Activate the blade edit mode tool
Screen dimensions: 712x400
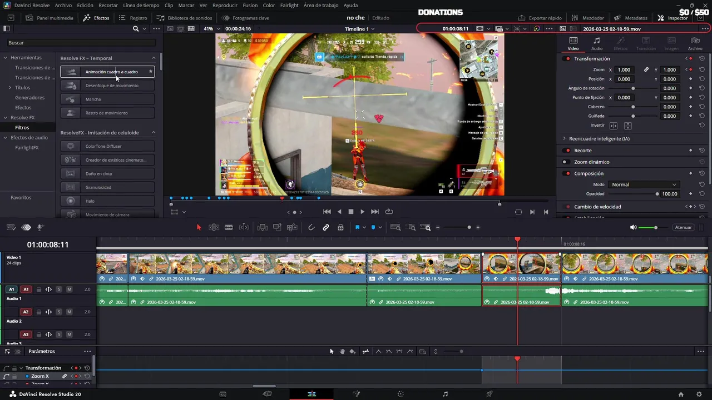[x=229, y=227]
